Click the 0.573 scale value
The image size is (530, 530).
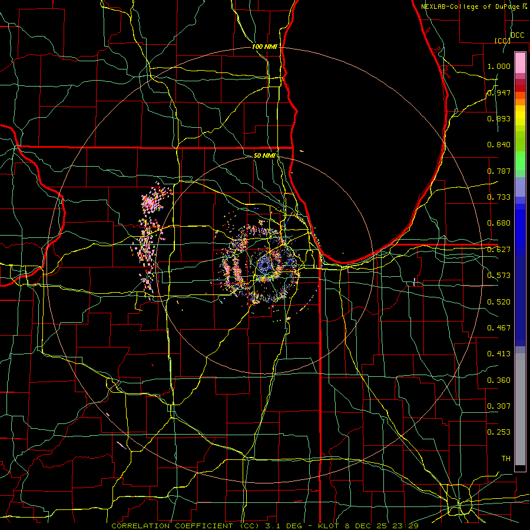point(499,276)
